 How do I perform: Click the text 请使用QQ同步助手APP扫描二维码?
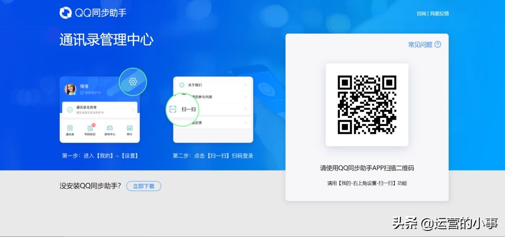coord(367,168)
